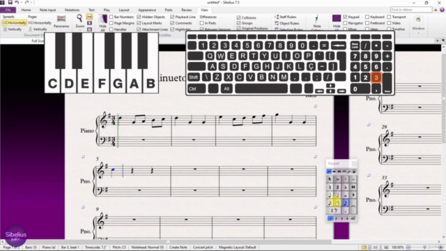Open the Note Input ribbon tab
The height and width of the screenshot is (251, 446).
47,10
